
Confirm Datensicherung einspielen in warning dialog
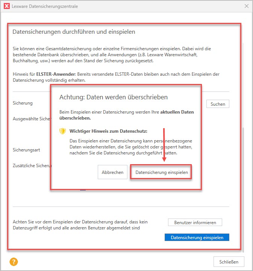click(161, 172)
